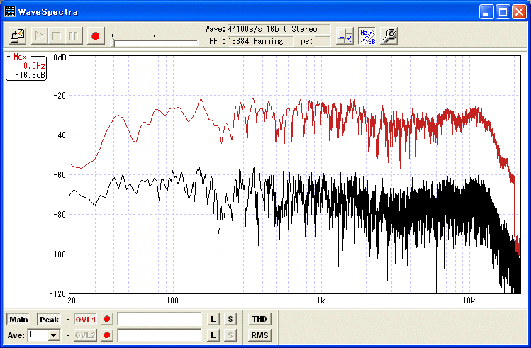The height and width of the screenshot is (348, 531).
Task: Click the L button in the OVL2 row
Action: pyautogui.click(x=213, y=335)
